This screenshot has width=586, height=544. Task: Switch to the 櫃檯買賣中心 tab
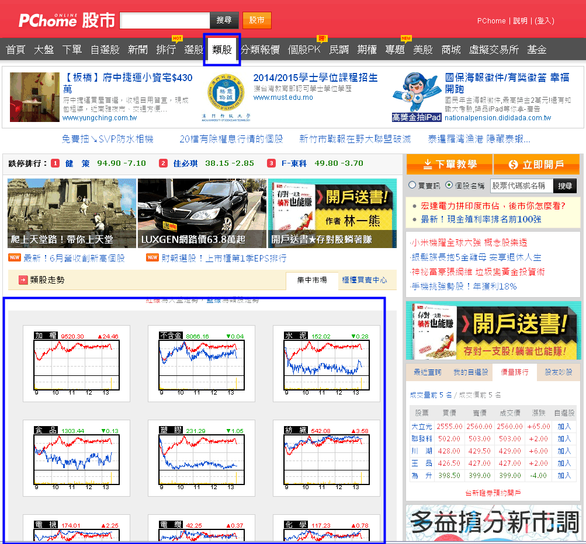point(365,280)
